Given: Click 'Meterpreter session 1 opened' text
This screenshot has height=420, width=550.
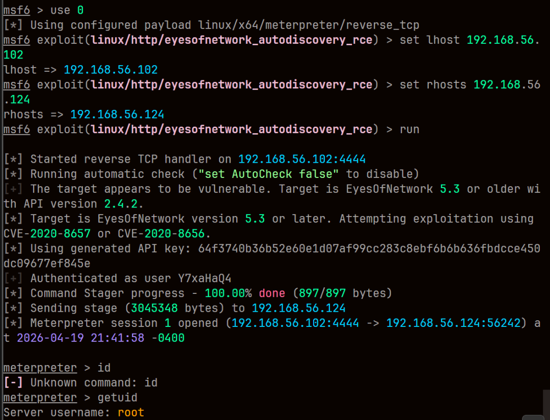Looking at the screenshot, I should click(x=124, y=323).
